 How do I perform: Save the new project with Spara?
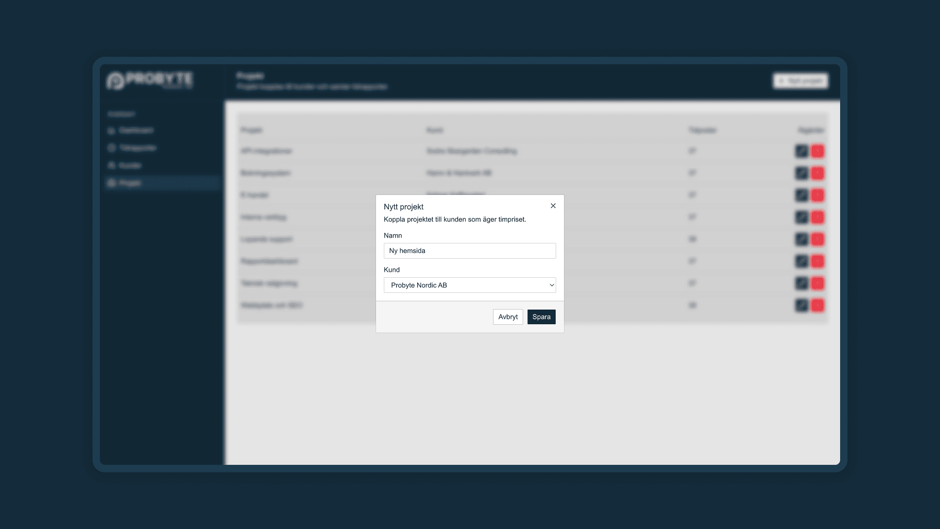(x=541, y=317)
